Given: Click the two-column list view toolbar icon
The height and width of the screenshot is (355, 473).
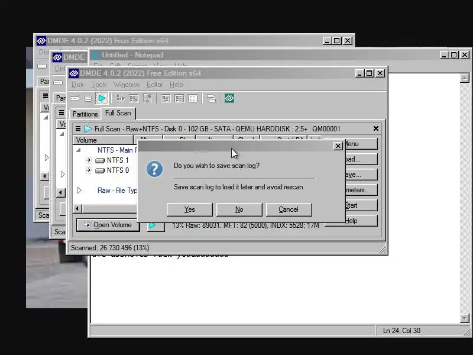Looking at the screenshot, I should (179, 98).
